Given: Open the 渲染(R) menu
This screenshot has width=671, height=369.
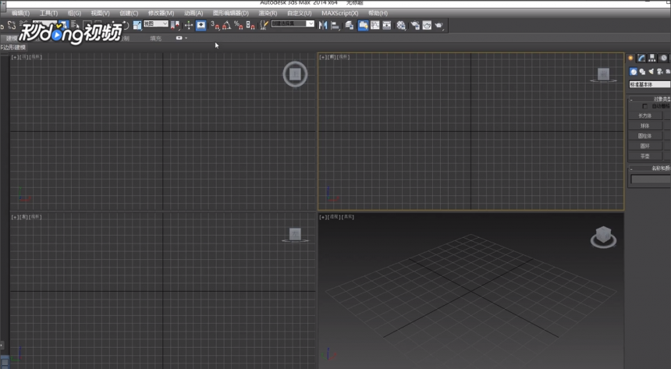Looking at the screenshot, I should (268, 13).
